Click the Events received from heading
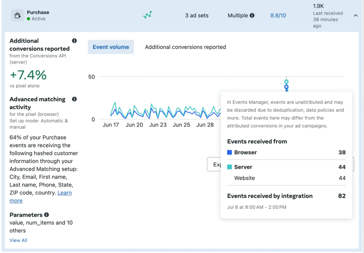The height and width of the screenshot is (253, 364). pos(257,142)
